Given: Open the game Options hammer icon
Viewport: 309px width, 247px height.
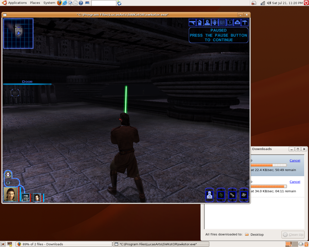Looking at the screenshot, I should pos(245,22).
